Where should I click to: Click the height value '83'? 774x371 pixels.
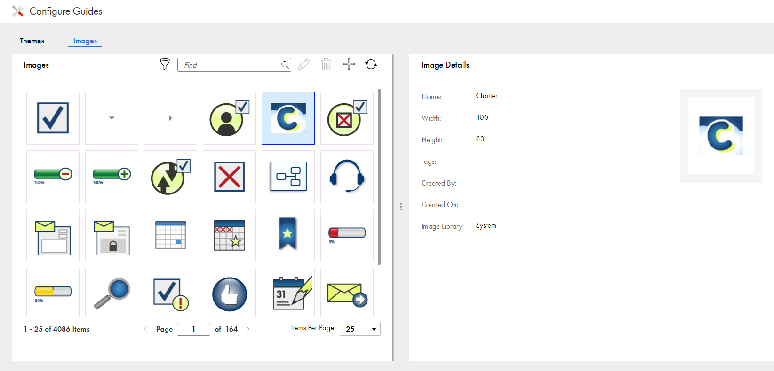[480, 139]
